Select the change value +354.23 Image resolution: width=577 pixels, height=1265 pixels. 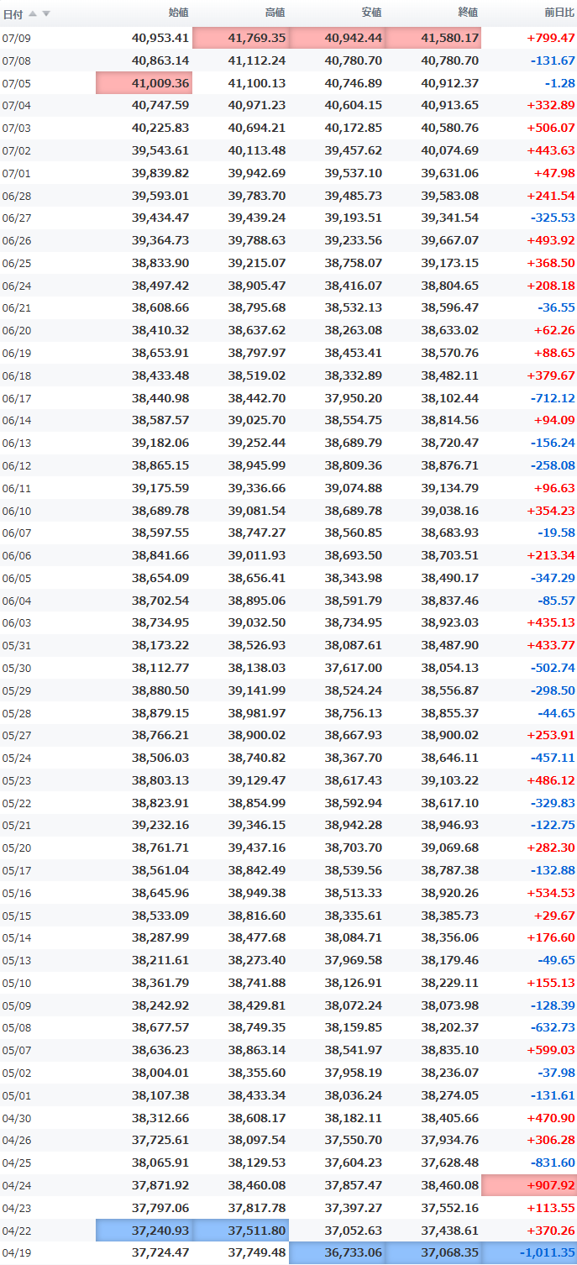tap(551, 511)
